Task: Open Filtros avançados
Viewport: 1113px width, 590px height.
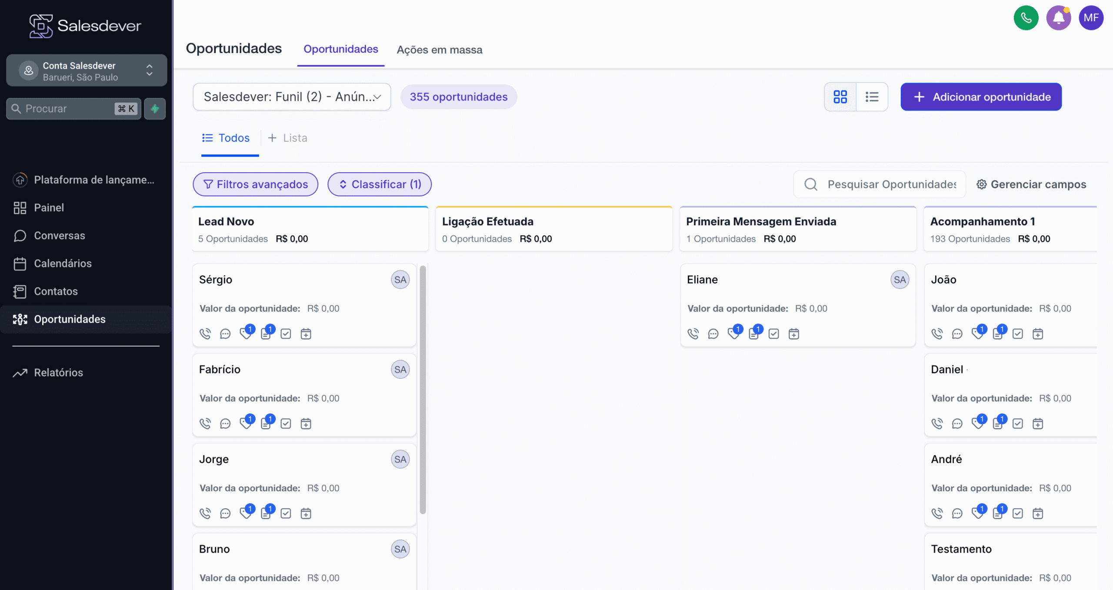Action: pyautogui.click(x=256, y=184)
